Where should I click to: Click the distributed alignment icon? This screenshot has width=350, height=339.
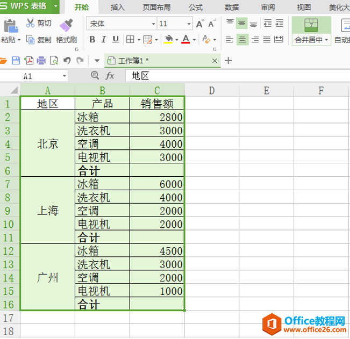click(279, 40)
